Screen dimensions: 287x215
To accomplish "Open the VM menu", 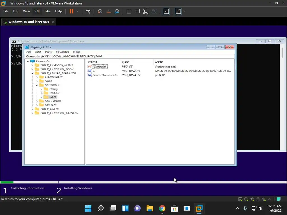I will [37, 11].
